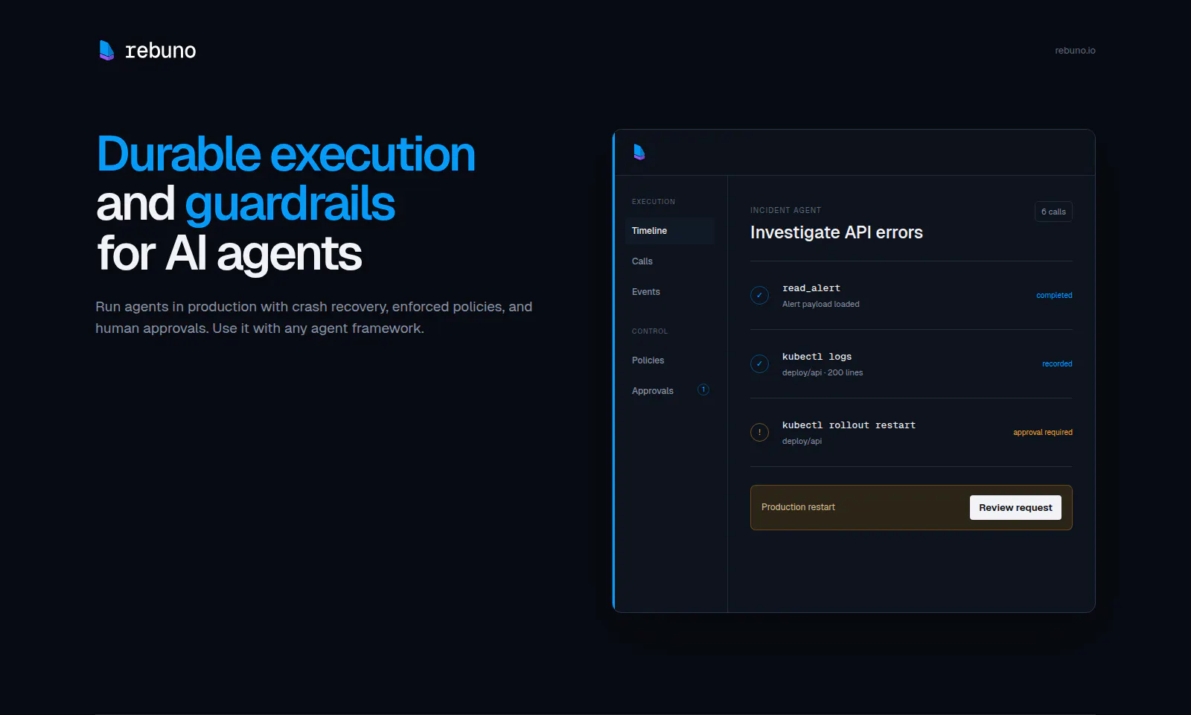Click the 'completed' status label
Screen dimensions: 1191x715
point(1054,296)
